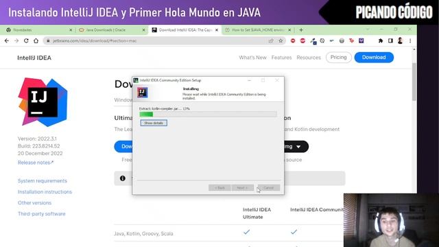Click the Build: 223.8214.52 text

[x=38, y=146]
